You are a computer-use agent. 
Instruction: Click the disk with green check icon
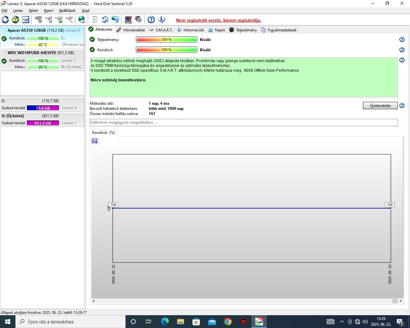(59, 20)
